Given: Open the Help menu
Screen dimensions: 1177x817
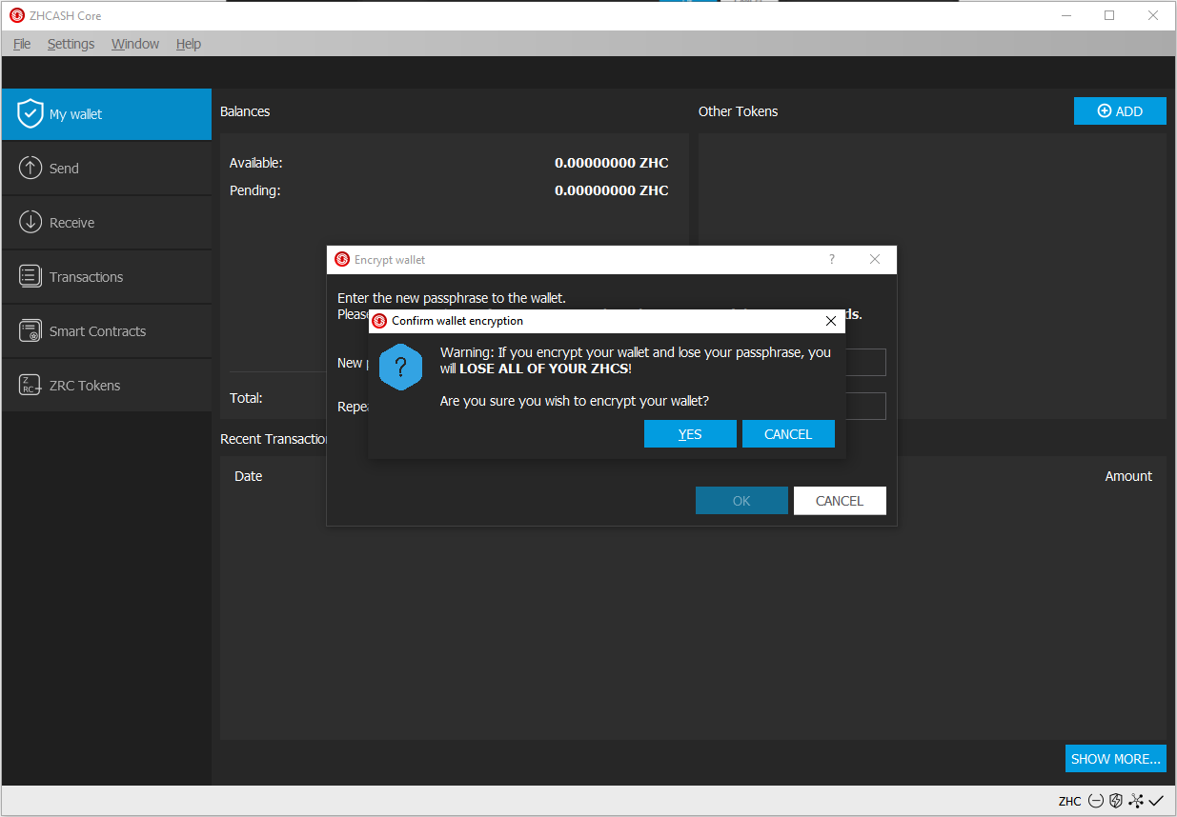Looking at the screenshot, I should pyautogui.click(x=189, y=44).
